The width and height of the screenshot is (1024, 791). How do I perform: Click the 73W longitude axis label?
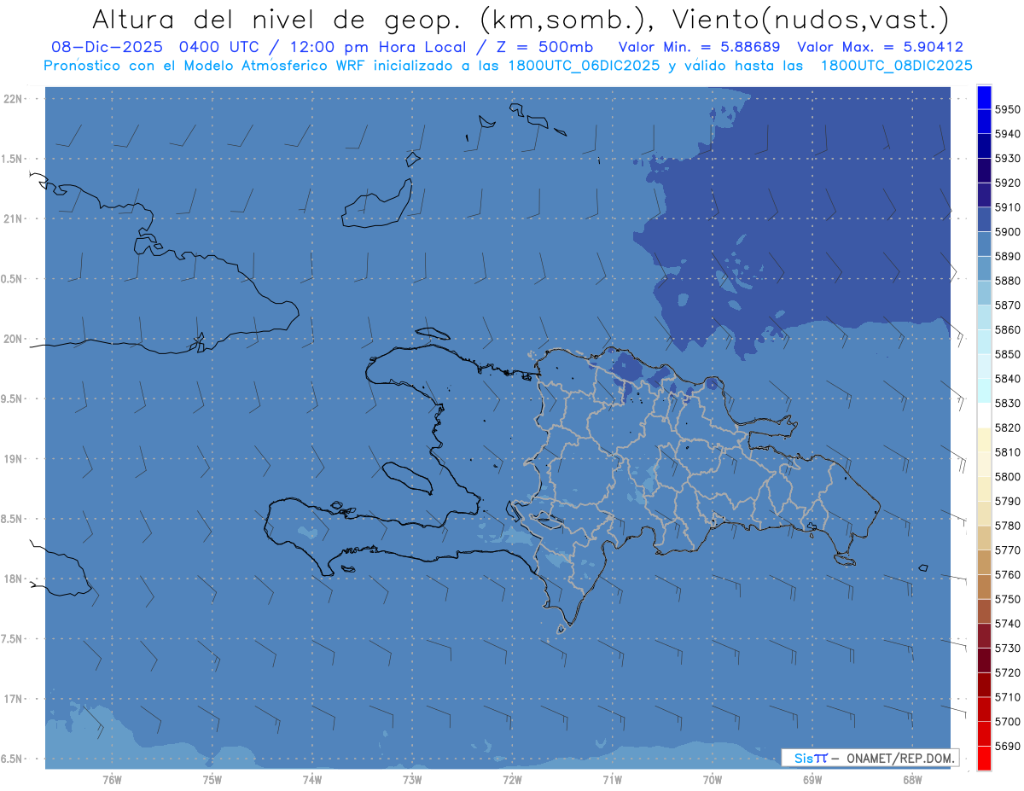pos(412,779)
